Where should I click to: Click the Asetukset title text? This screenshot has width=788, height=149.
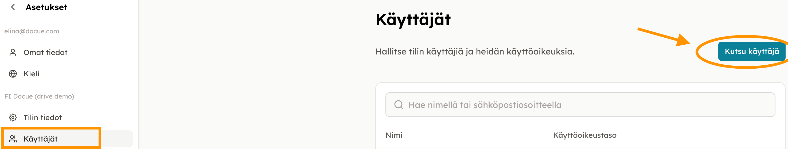[x=46, y=7]
